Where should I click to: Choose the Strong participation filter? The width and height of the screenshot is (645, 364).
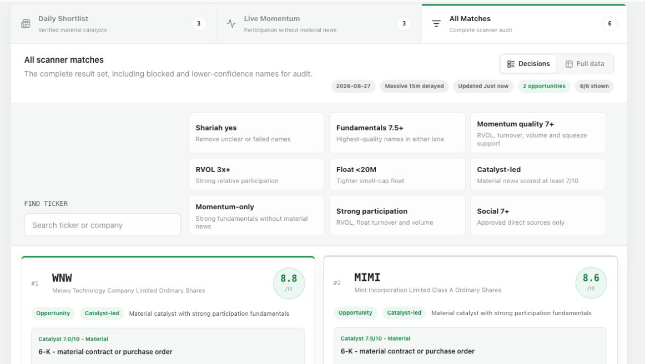coord(397,216)
